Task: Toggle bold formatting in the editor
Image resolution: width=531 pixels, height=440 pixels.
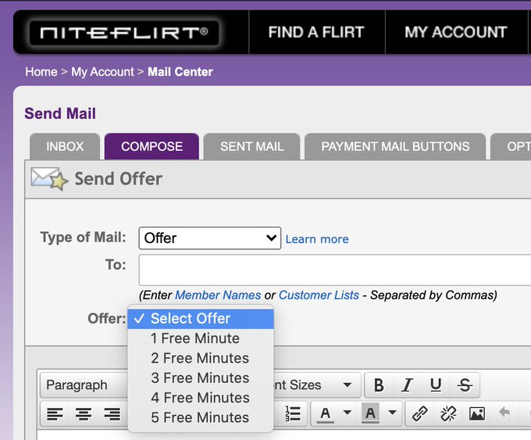Action: [379, 385]
